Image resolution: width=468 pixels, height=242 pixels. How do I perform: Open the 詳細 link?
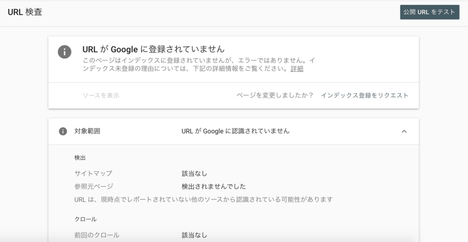tap(297, 69)
